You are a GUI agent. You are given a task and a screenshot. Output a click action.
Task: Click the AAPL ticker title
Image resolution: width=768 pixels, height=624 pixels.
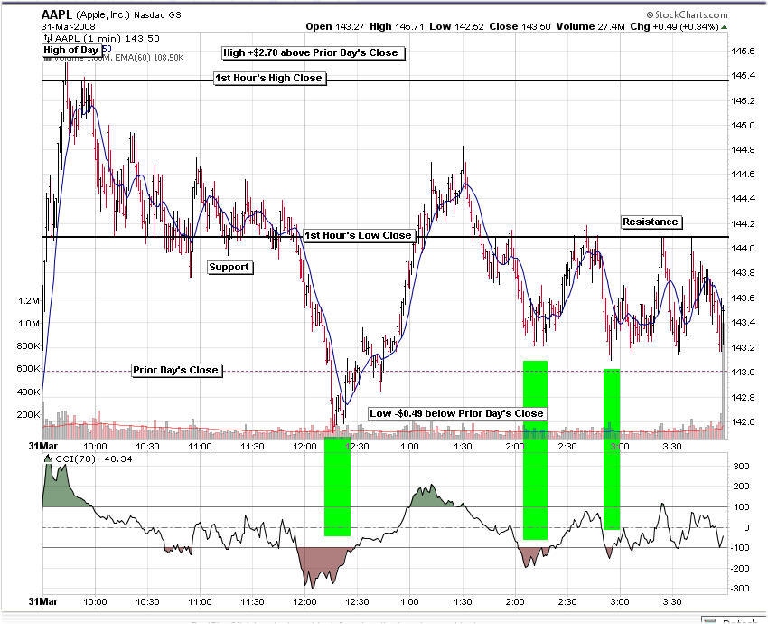(56, 14)
